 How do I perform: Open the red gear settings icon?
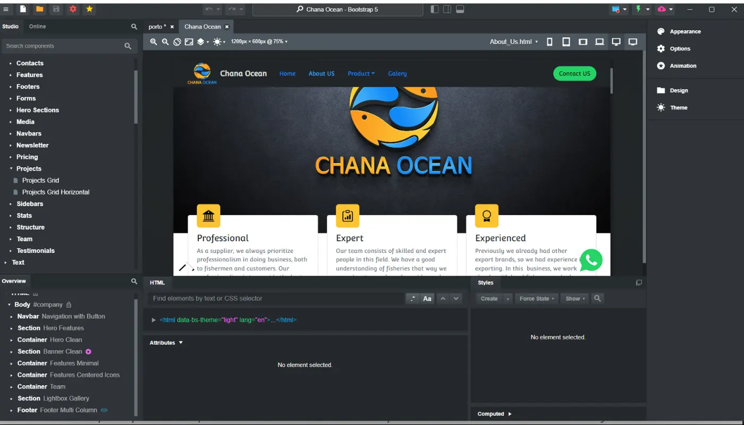click(x=73, y=9)
